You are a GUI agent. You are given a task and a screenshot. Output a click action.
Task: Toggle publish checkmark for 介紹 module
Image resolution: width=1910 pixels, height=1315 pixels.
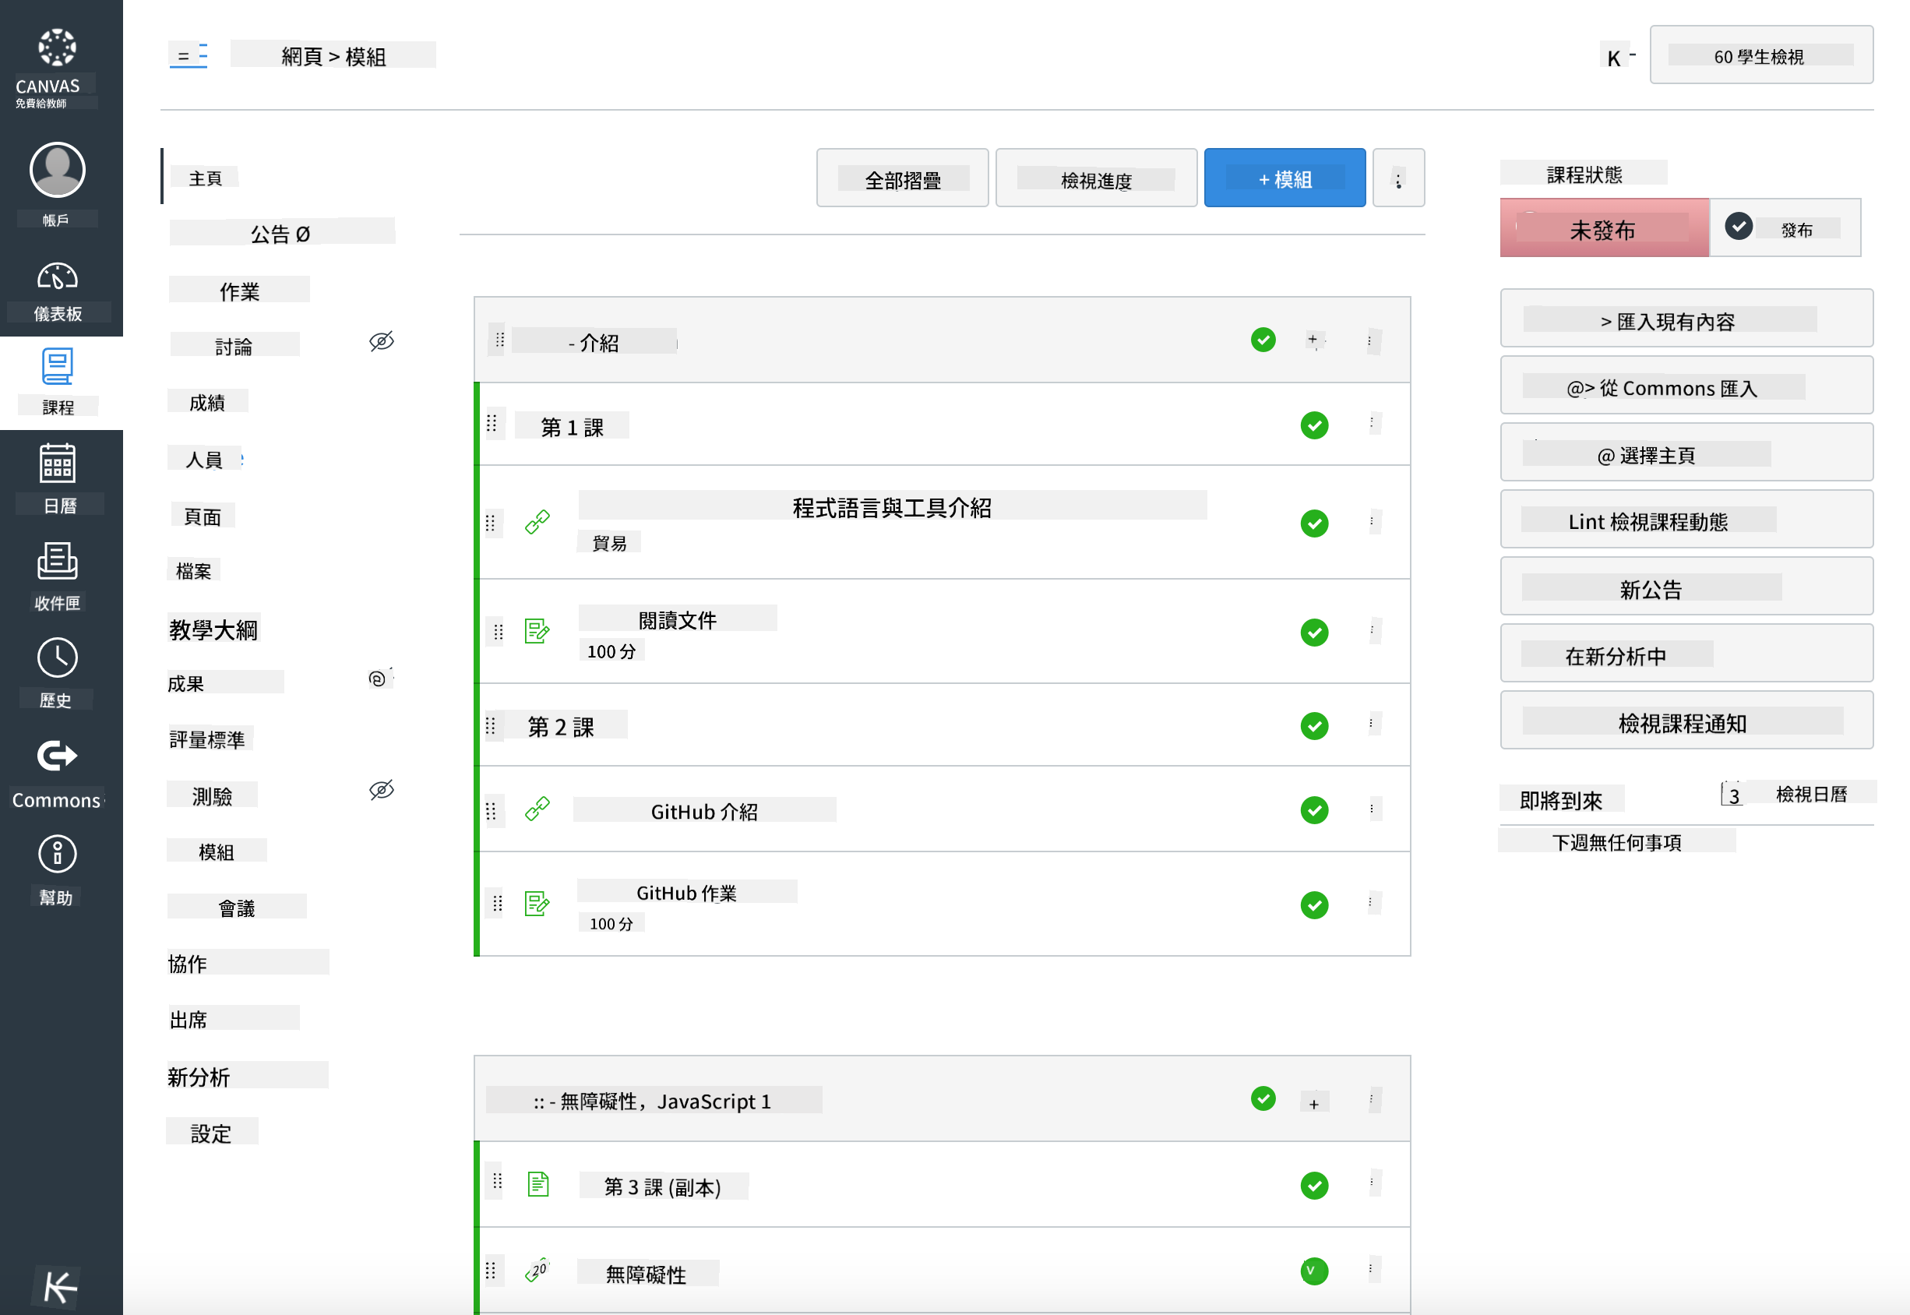[1263, 340]
